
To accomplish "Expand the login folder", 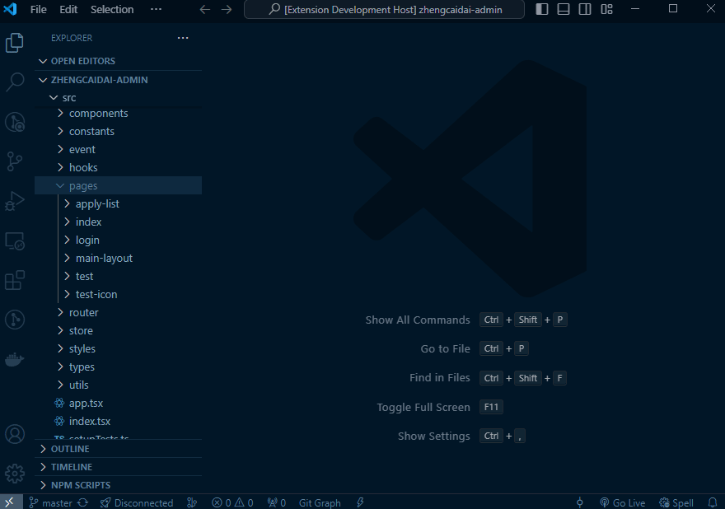I will click(119, 240).
